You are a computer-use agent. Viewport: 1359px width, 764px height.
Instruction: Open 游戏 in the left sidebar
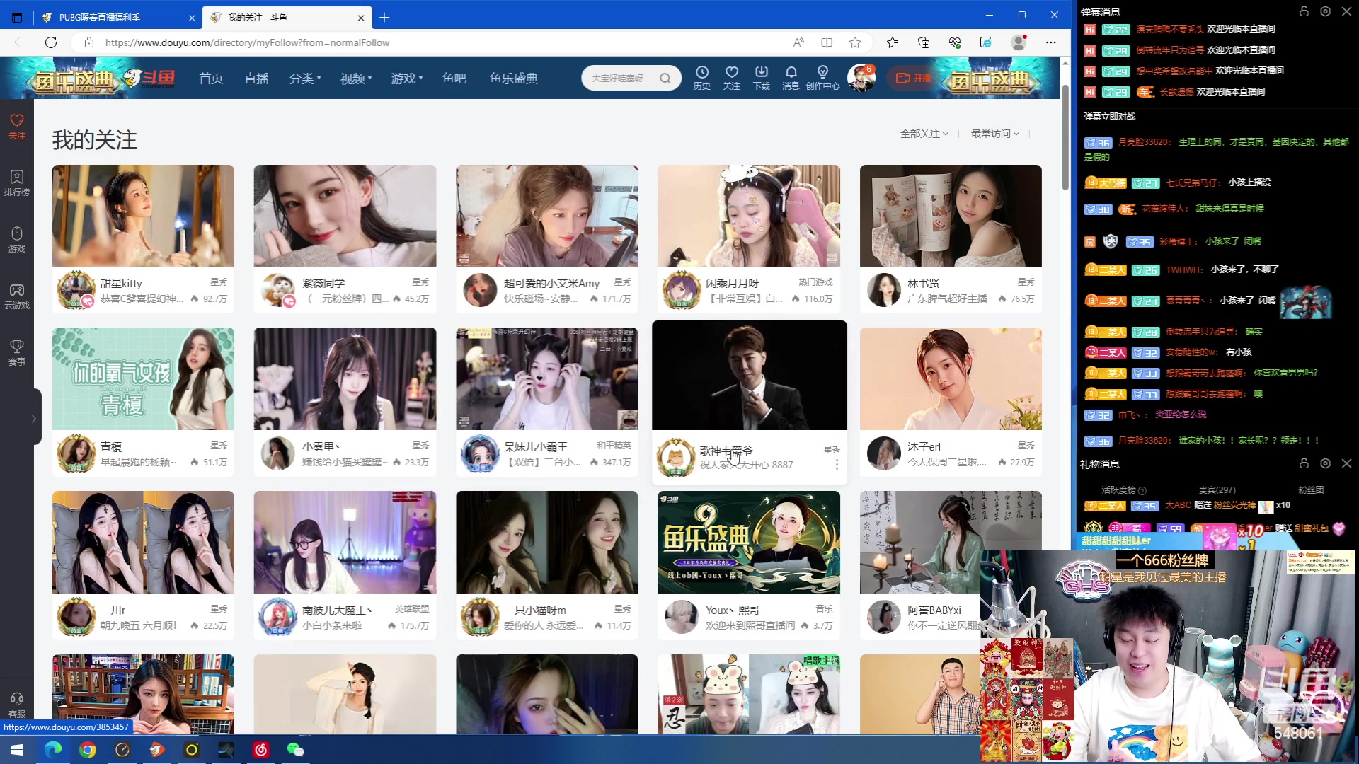(x=17, y=240)
